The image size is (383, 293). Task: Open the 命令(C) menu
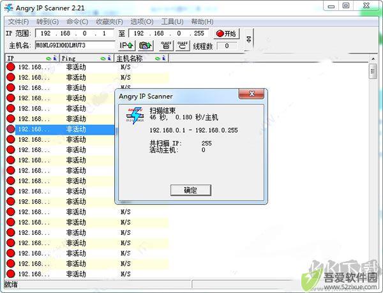pos(77,22)
